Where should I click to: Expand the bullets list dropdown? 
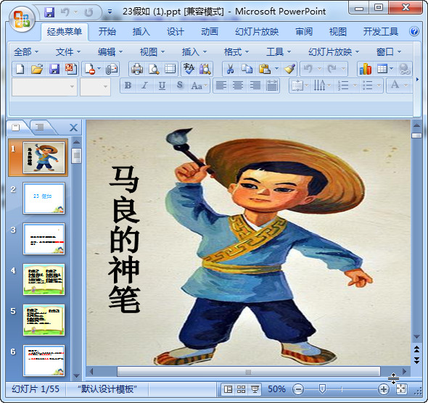pyautogui.click(x=379, y=86)
